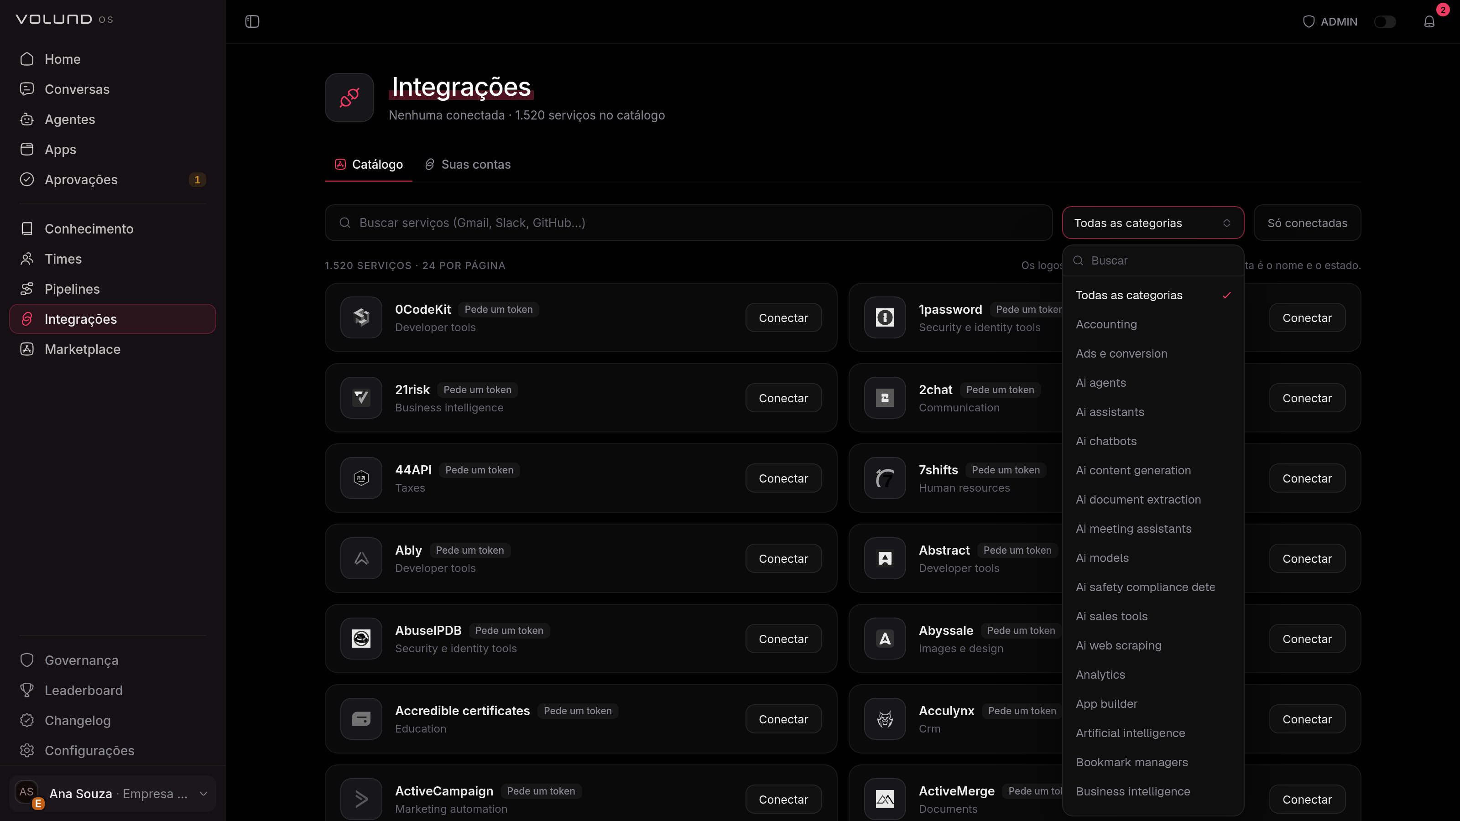The height and width of the screenshot is (821, 1460).
Task: Choose Ads e conversion category
Action: 1153,353
